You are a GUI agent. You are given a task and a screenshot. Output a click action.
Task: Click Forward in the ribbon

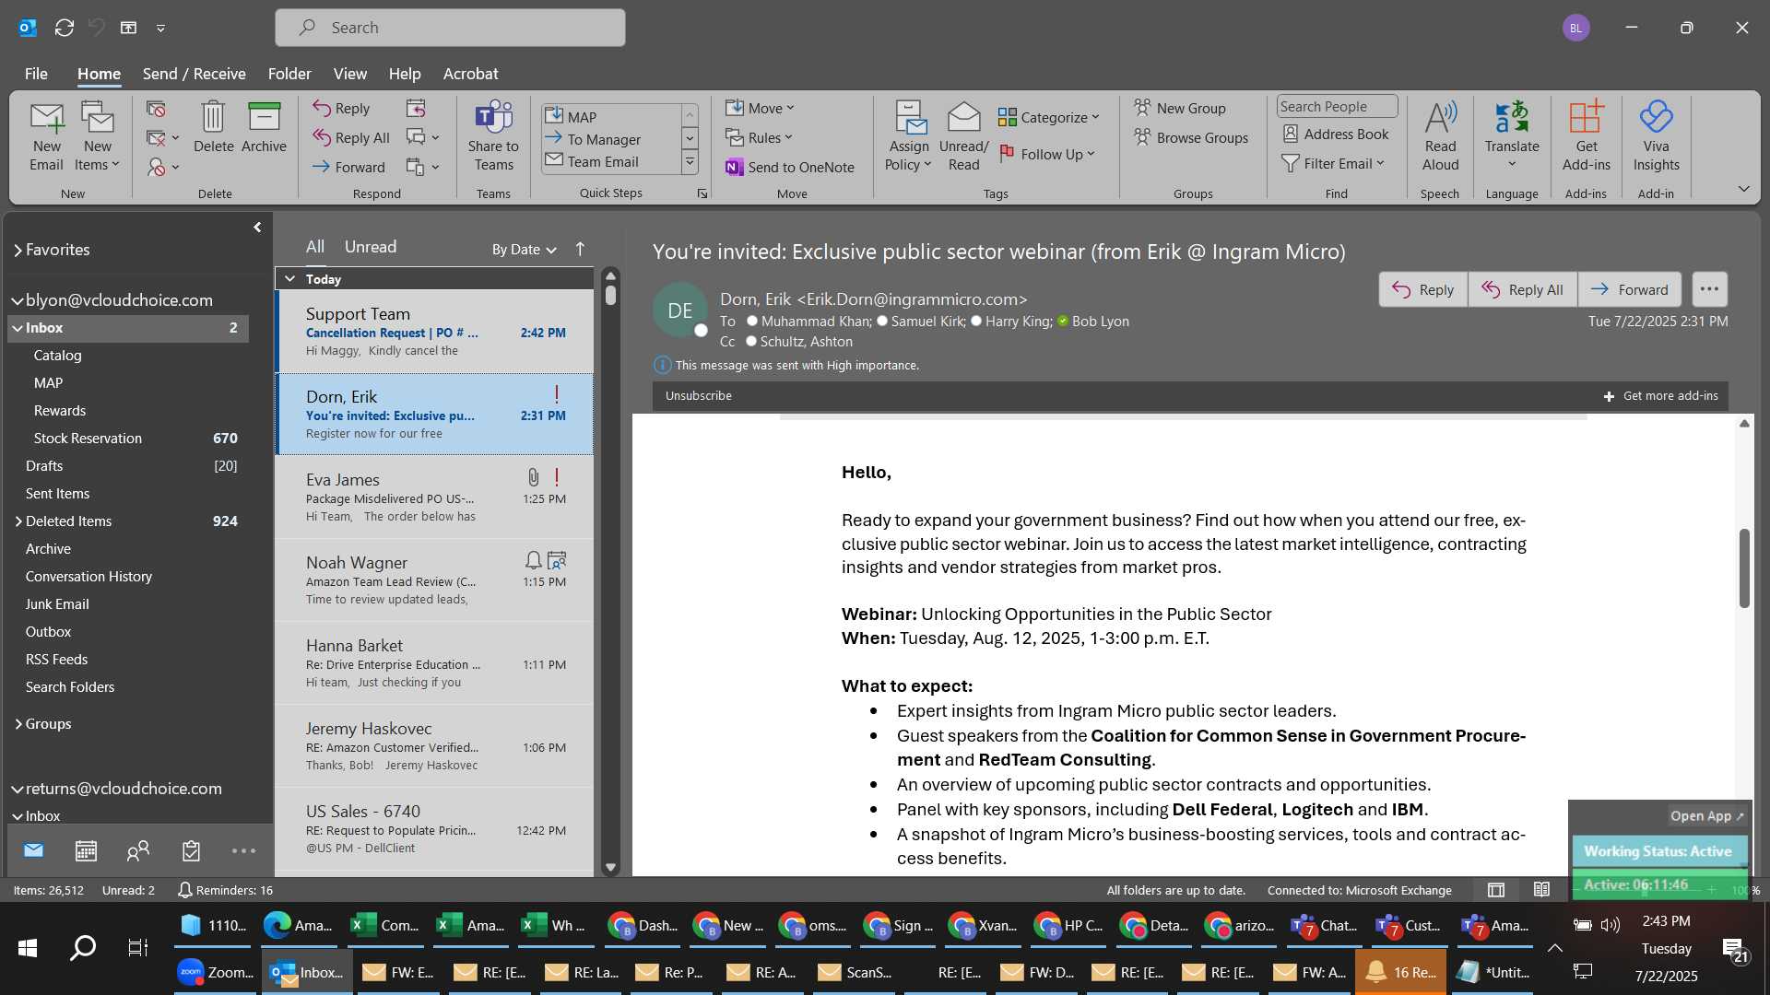pyautogui.click(x=348, y=167)
